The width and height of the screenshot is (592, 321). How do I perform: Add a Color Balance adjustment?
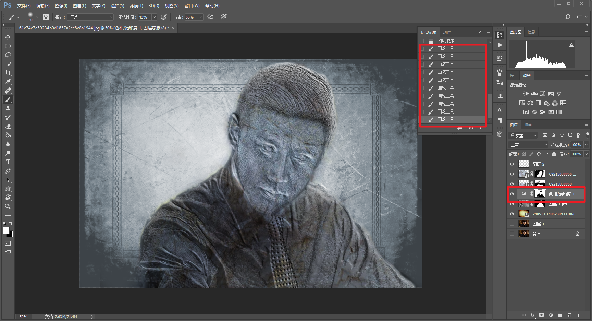(530, 103)
